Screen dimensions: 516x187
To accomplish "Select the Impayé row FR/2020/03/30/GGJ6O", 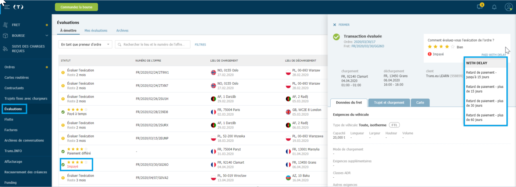I will pyautogui.click(x=193, y=164).
